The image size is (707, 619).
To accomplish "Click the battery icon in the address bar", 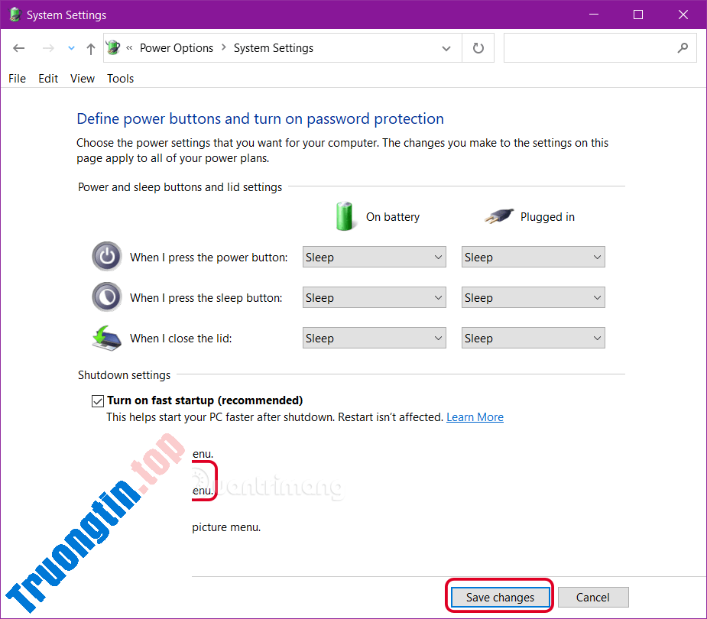I will [112, 47].
